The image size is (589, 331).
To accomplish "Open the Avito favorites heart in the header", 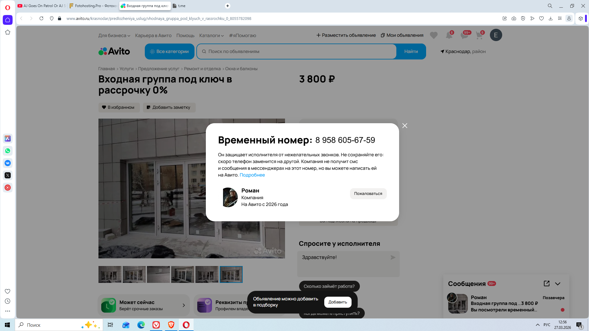I will tap(433, 35).
